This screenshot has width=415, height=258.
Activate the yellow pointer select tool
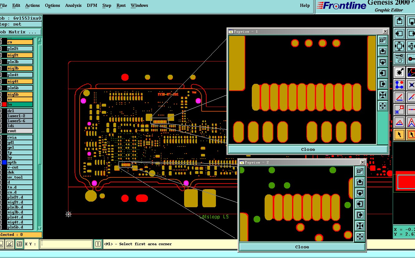pyautogui.click(x=399, y=135)
